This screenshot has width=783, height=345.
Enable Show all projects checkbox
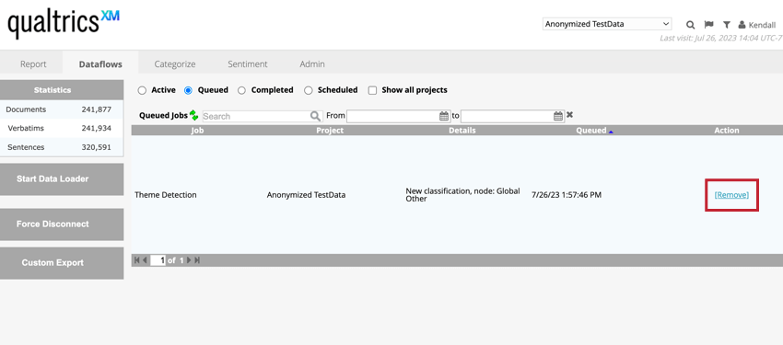coord(372,91)
